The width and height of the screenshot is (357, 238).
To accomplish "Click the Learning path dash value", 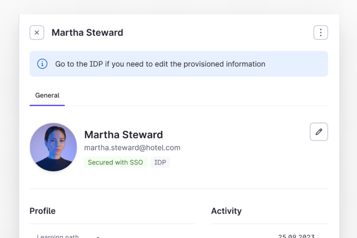I will [98, 236].
